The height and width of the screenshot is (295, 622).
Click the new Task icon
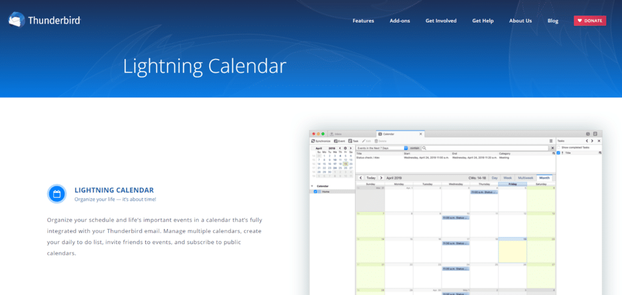click(x=350, y=141)
